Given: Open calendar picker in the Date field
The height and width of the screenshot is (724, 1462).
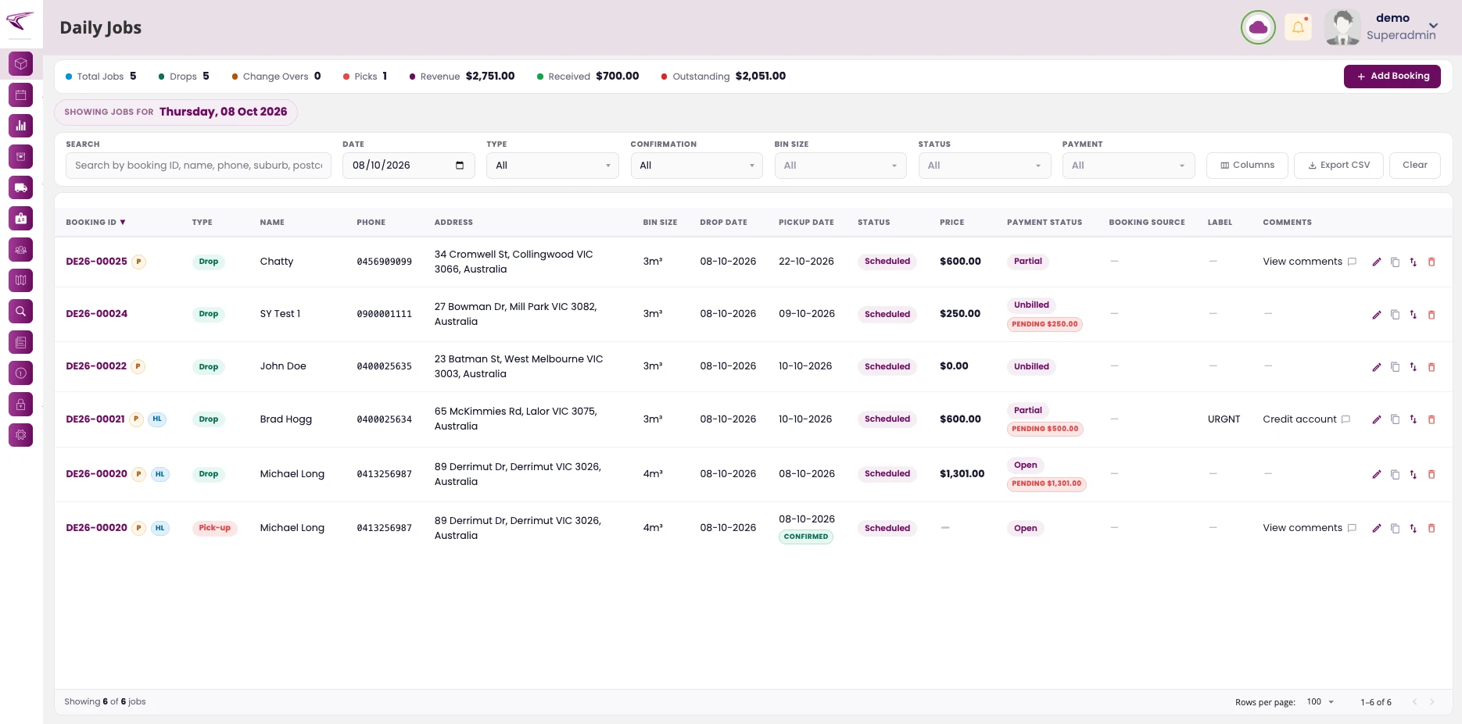Looking at the screenshot, I should (460, 166).
